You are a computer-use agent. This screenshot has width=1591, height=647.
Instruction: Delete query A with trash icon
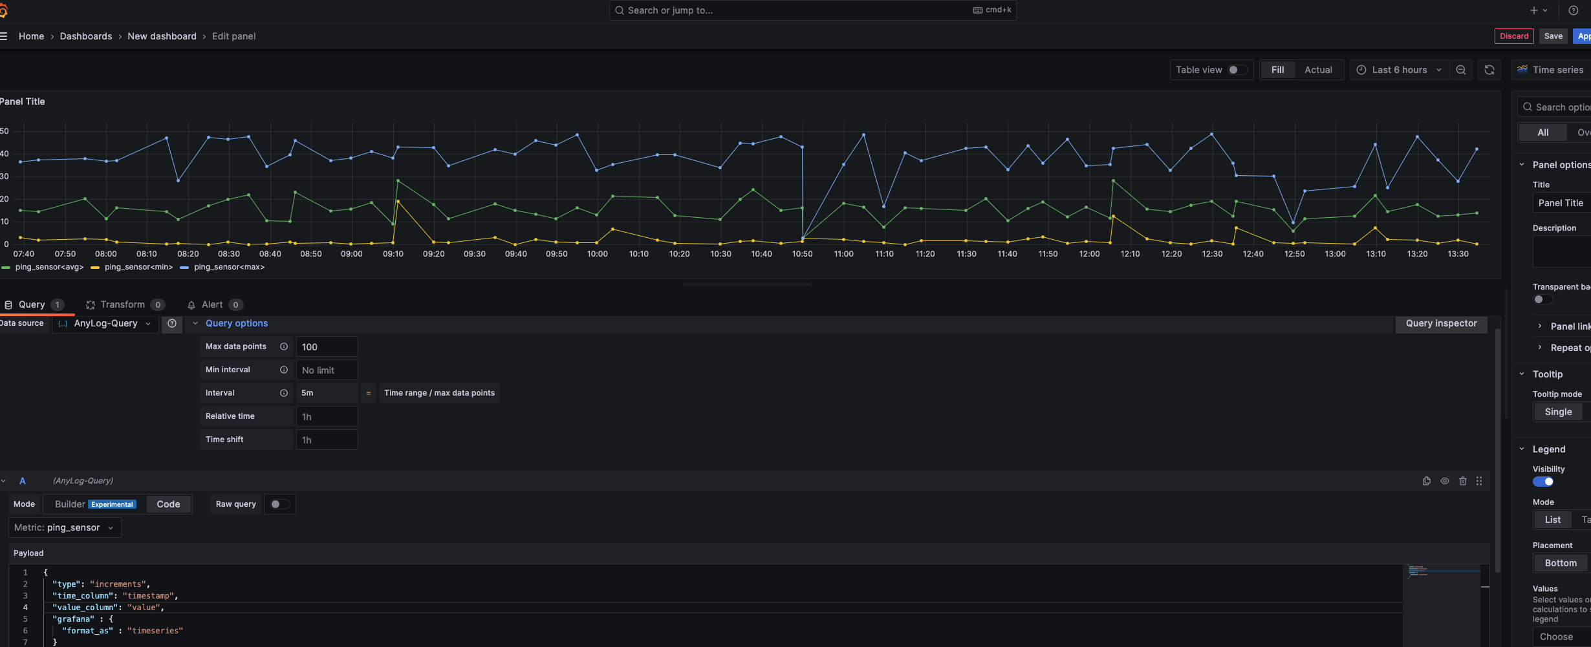(1463, 481)
